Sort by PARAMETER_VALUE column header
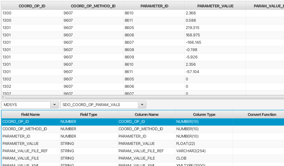The image size is (284, 166). pos(215,6)
